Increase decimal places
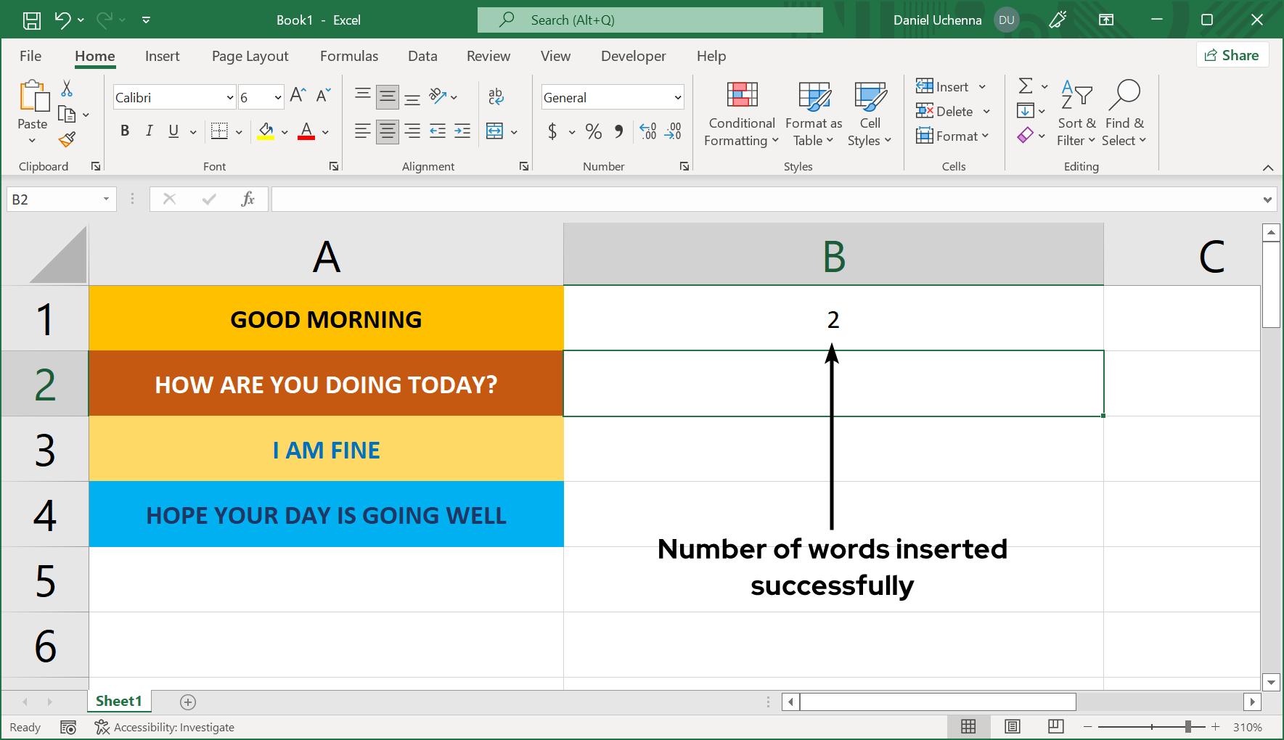1284x740 pixels. pyautogui.click(x=647, y=131)
